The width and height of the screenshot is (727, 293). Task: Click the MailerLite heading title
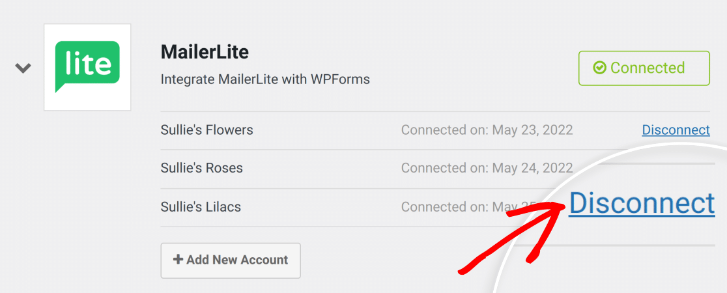coord(205,52)
